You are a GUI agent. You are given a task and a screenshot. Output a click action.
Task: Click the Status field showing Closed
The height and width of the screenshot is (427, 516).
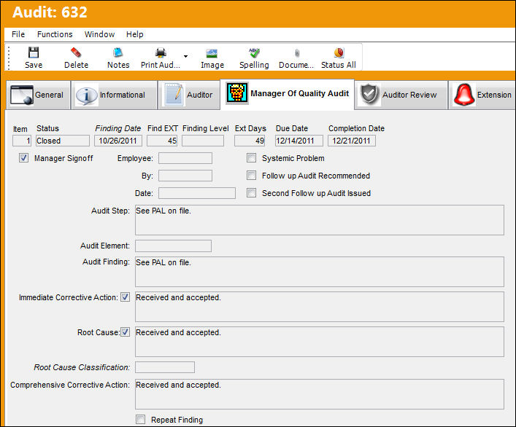(63, 141)
